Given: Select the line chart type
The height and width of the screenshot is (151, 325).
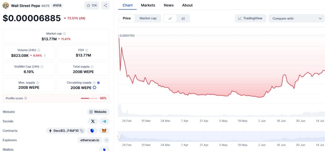Looking at the screenshot, I should coord(170,18).
